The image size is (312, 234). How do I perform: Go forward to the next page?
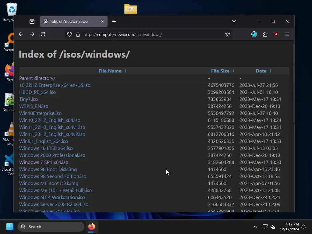point(32,34)
